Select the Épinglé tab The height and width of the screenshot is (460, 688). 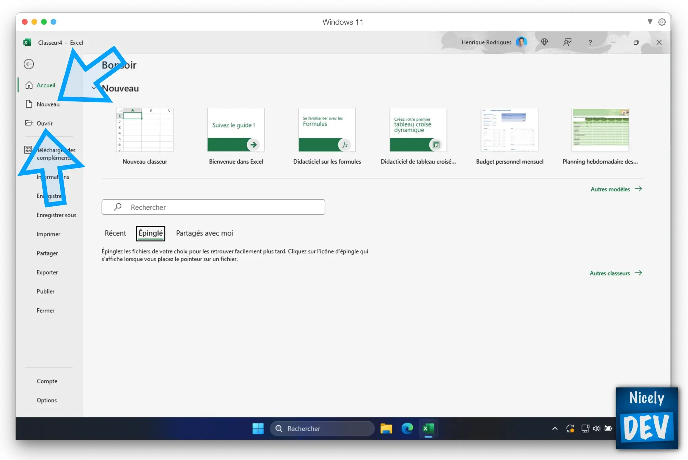150,233
